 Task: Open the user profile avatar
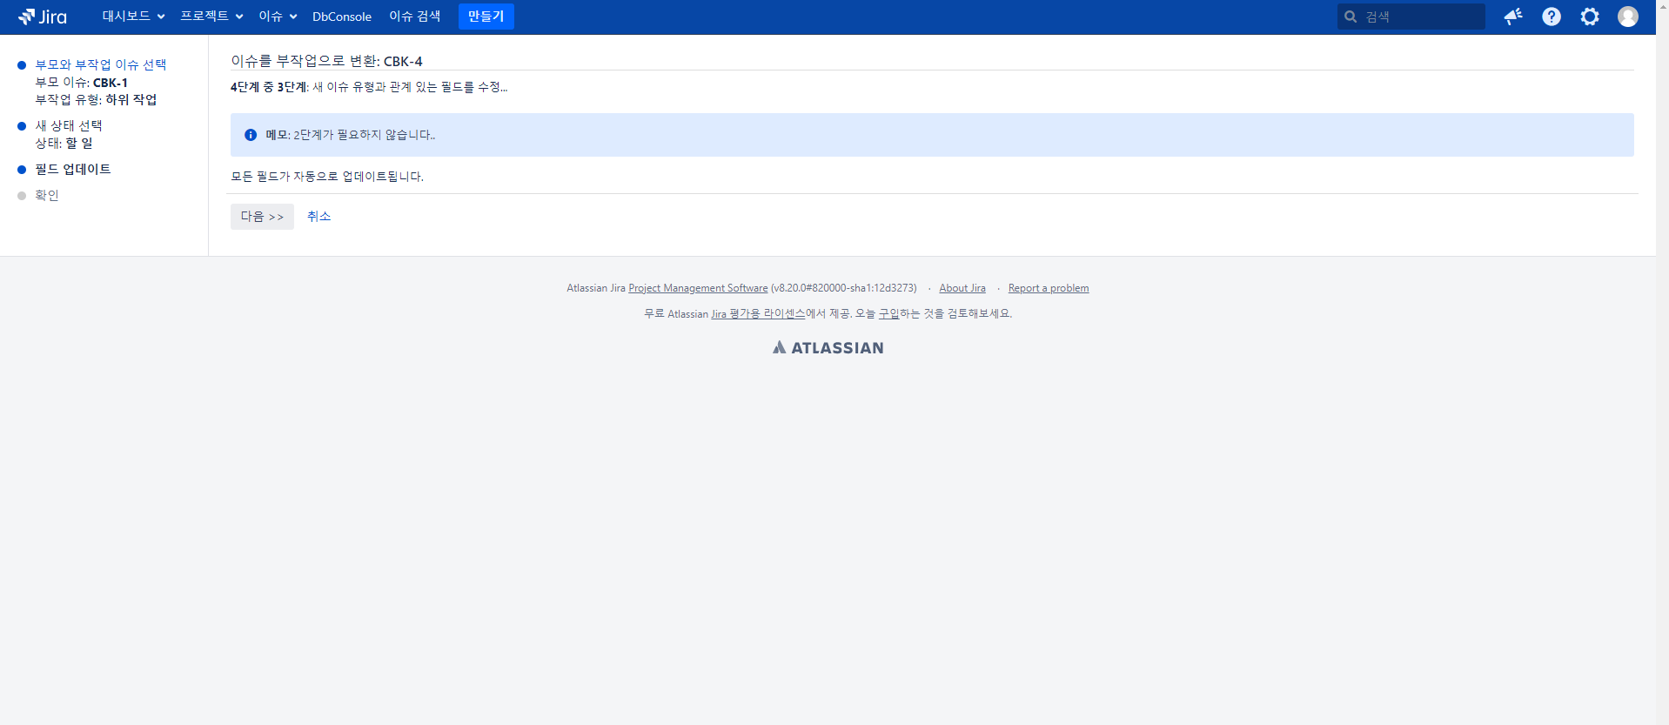pyautogui.click(x=1628, y=17)
